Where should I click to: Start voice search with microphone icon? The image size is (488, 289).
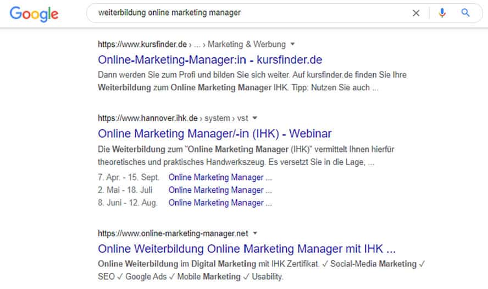click(x=442, y=13)
